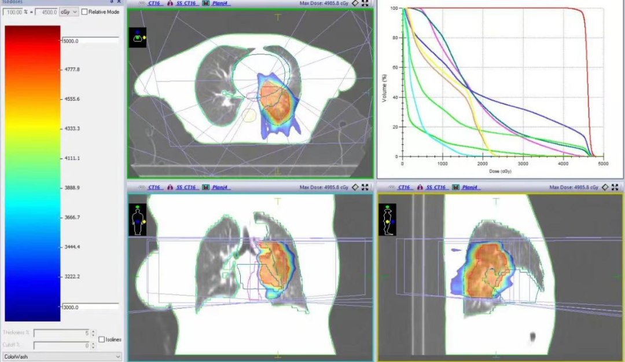Increase Cutoff % using up stepper arrow
This screenshot has height=362, width=625.
(93, 344)
